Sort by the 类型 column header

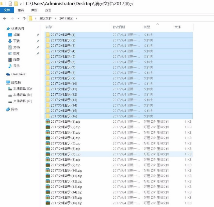[147, 27]
